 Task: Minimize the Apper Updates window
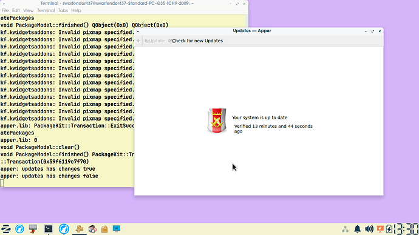tap(366, 31)
